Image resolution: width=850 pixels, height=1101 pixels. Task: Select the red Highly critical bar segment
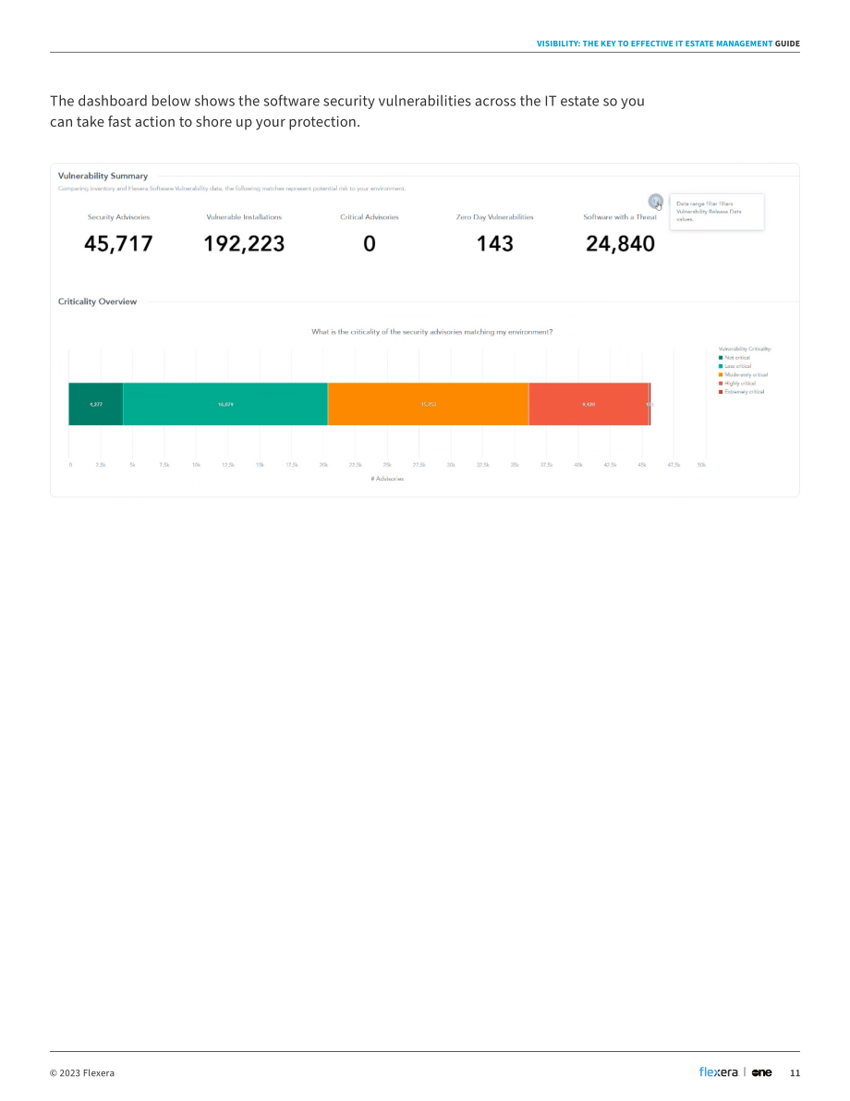(589, 404)
